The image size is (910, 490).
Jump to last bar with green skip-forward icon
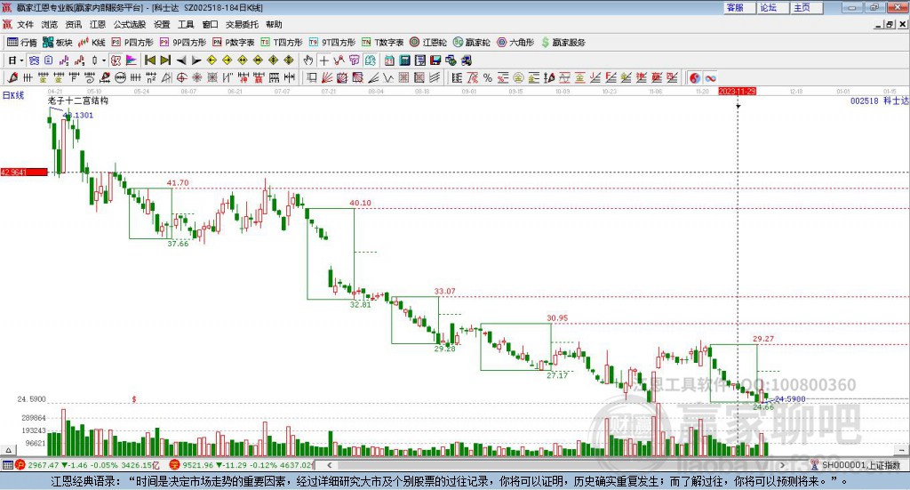pos(165,60)
